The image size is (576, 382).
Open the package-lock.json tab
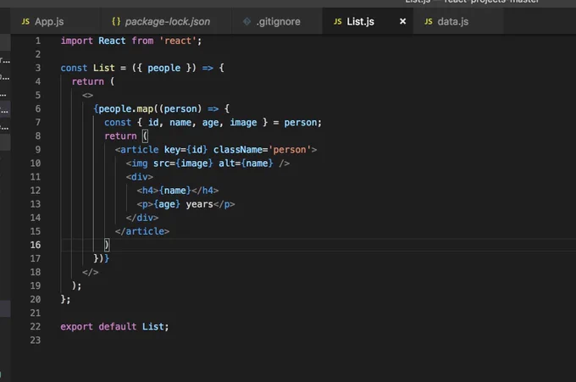[x=166, y=22]
